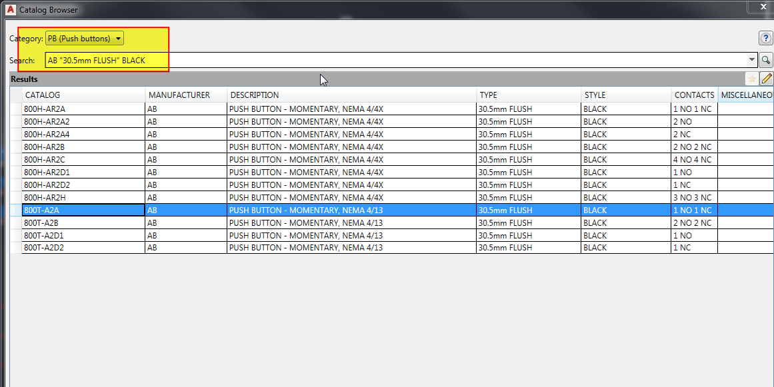Viewport: 774px width, 387px height.
Task: Click 30.5mm FLUSH type cell of 800H-AR2B row
Action: coord(529,147)
